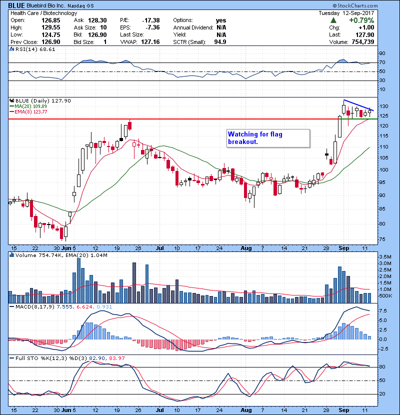This screenshot has height=415, width=400.
Task: Click the green up-arrow beside +0.79%
Action: point(333,20)
